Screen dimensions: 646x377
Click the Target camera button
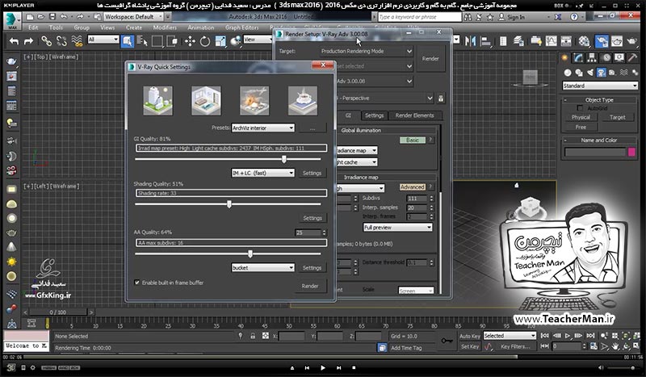point(617,117)
